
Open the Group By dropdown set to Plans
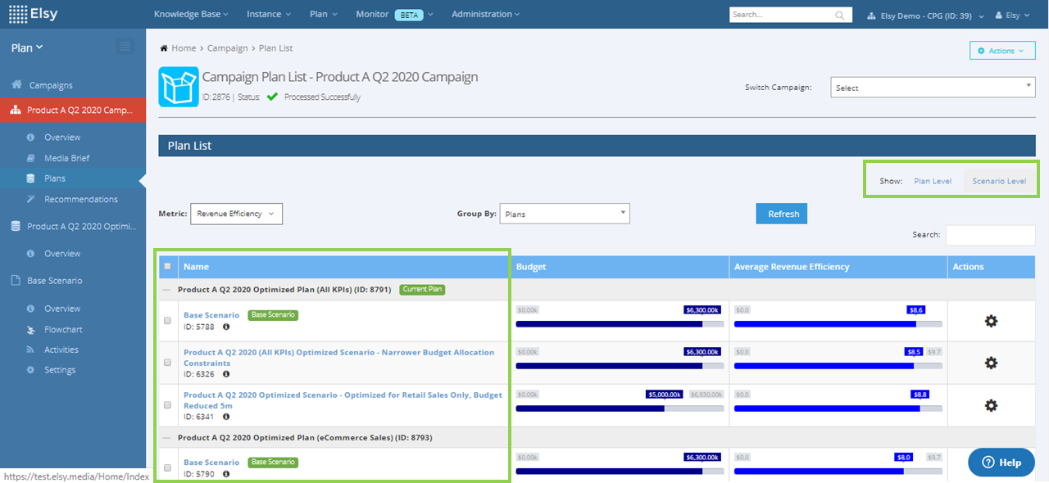tap(564, 213)
